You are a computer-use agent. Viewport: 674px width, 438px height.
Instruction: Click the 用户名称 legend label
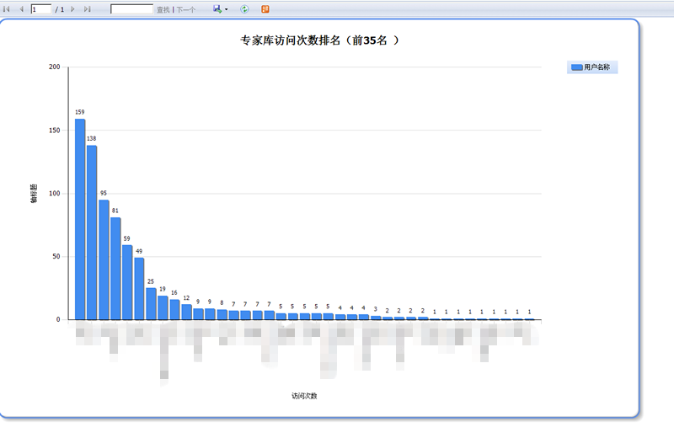[596, 67]
